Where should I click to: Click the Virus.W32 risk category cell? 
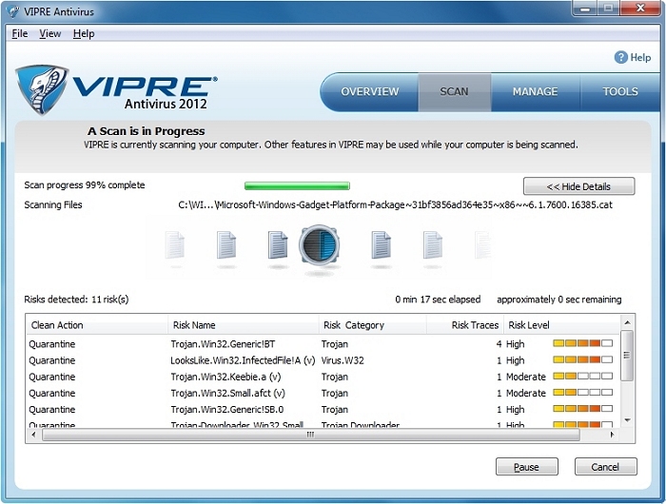[343, 360]
